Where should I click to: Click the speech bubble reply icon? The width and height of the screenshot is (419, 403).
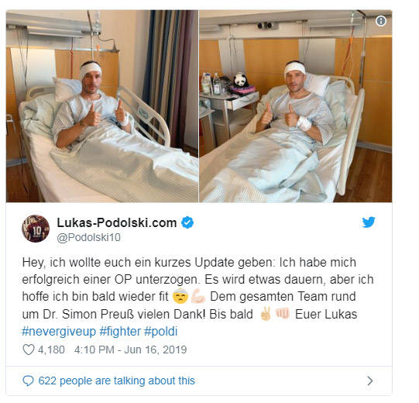tap(28, 381)
